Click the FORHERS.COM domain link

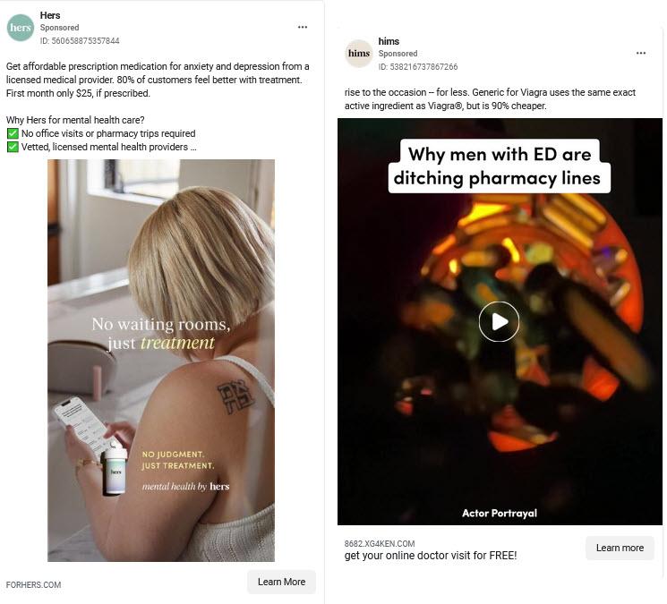(34, 585)
